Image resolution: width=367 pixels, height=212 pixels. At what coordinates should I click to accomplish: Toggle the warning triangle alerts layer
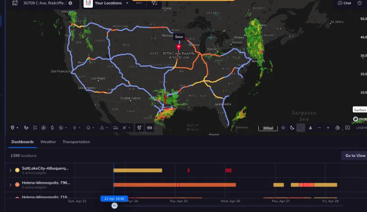click(x=102, y=128)
